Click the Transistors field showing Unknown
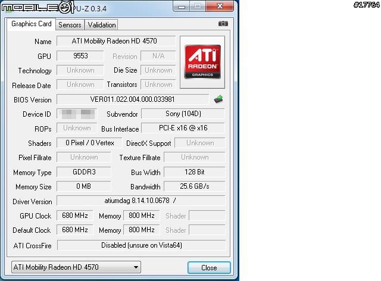Viewport: 381px width, 281px height. coord(158,85)
